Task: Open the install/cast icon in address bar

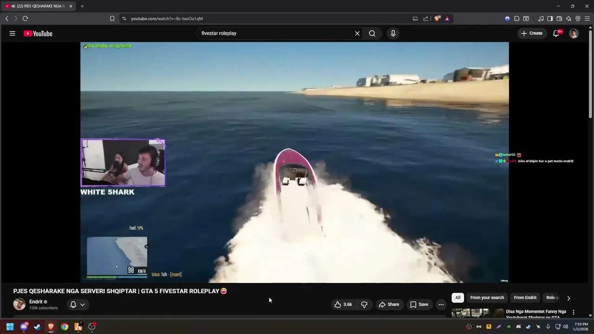Action: (x=415, y=19)
